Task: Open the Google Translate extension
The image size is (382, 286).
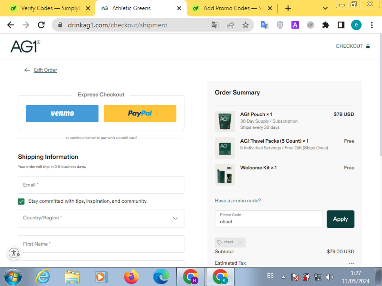Action: click(x=265, y=25)
